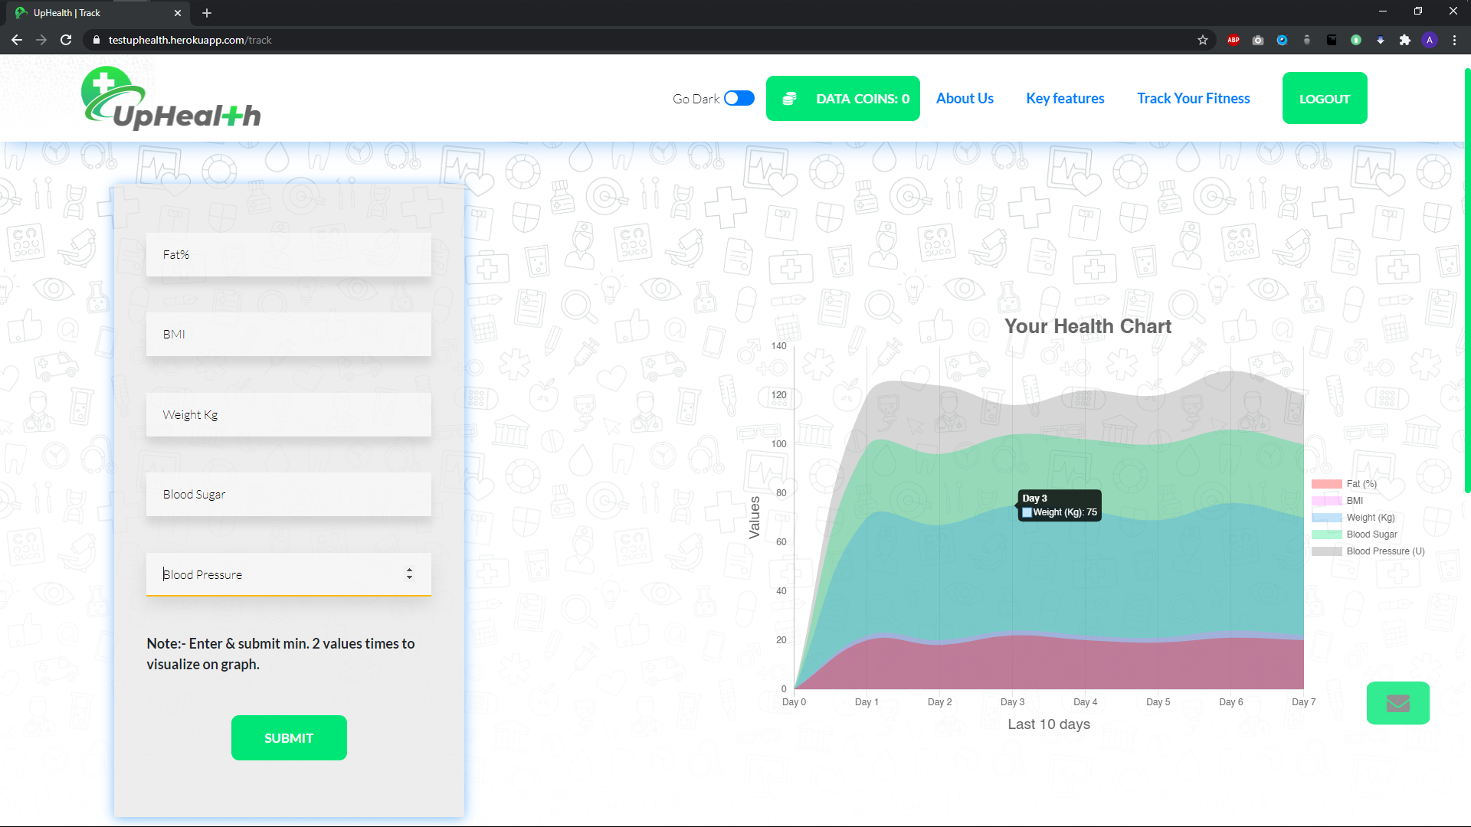Bookmark page with star icon

click(1202, 40)
